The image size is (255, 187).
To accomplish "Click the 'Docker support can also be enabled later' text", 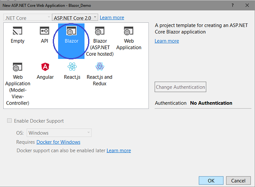I will tap(61, 150).
